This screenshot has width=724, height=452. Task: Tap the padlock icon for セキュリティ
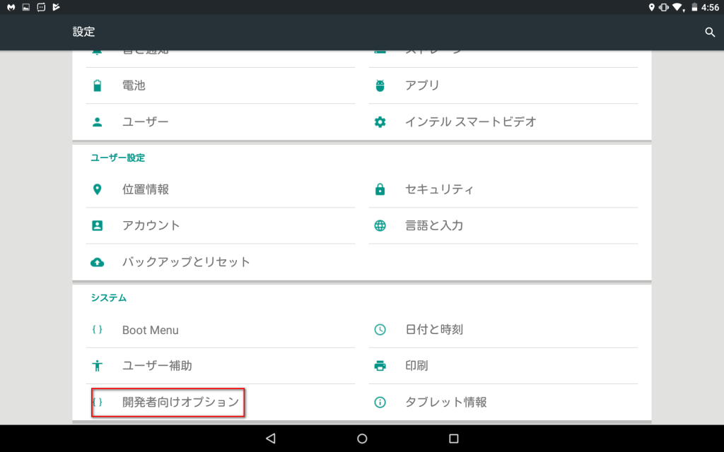pos(380,189)
